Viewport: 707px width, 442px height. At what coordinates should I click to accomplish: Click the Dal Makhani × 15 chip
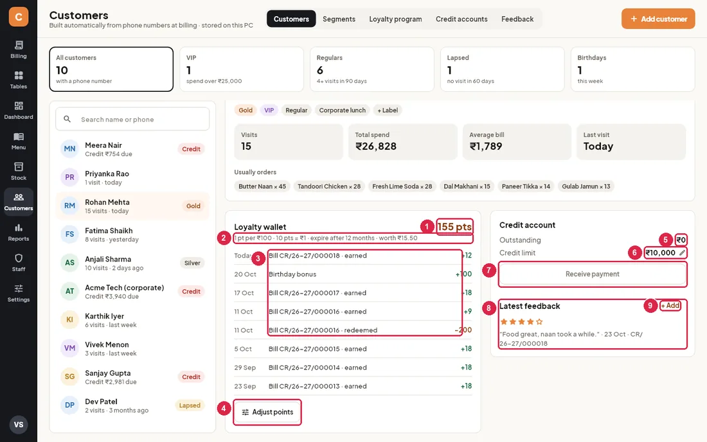tap(467, 186)
